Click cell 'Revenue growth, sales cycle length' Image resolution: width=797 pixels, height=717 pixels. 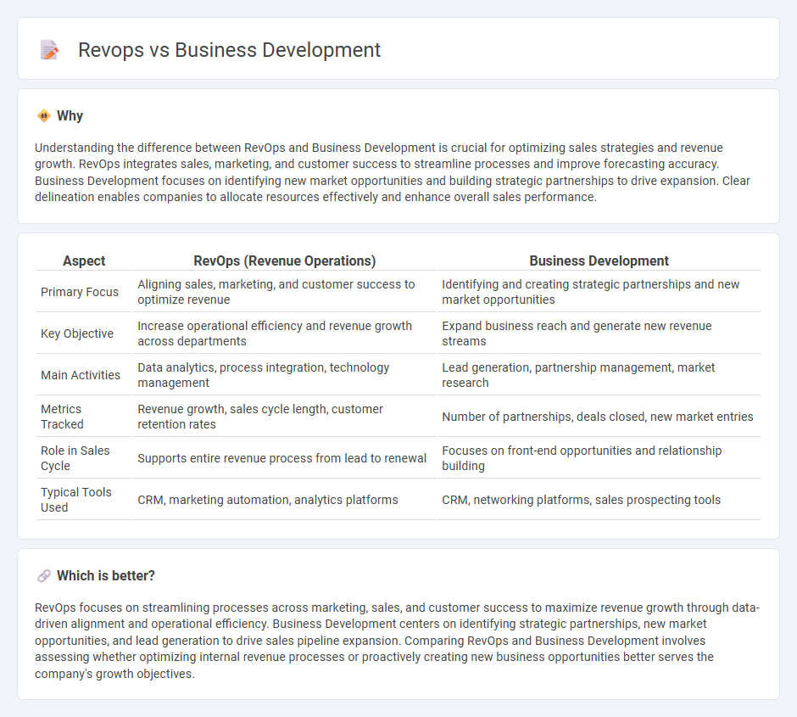coord(285,417)
